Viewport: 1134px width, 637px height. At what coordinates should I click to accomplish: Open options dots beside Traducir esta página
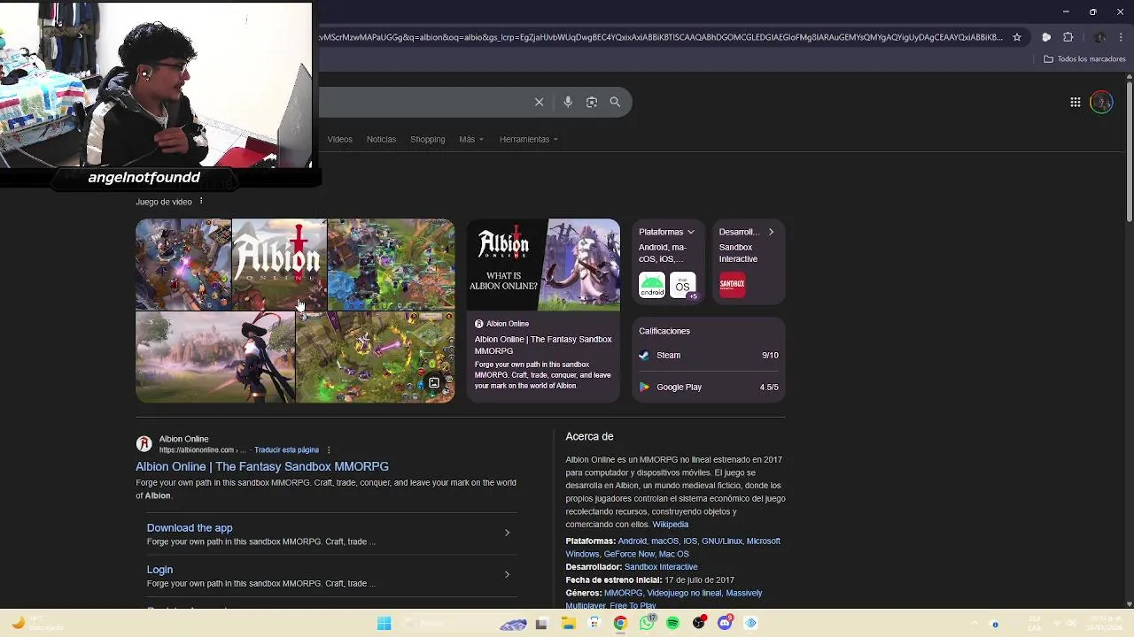[x=329, y=450]
